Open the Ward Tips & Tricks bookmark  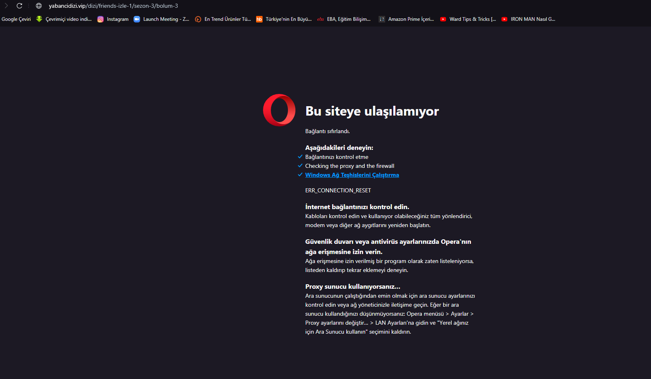pyautogui.click(x=473, y=19)
